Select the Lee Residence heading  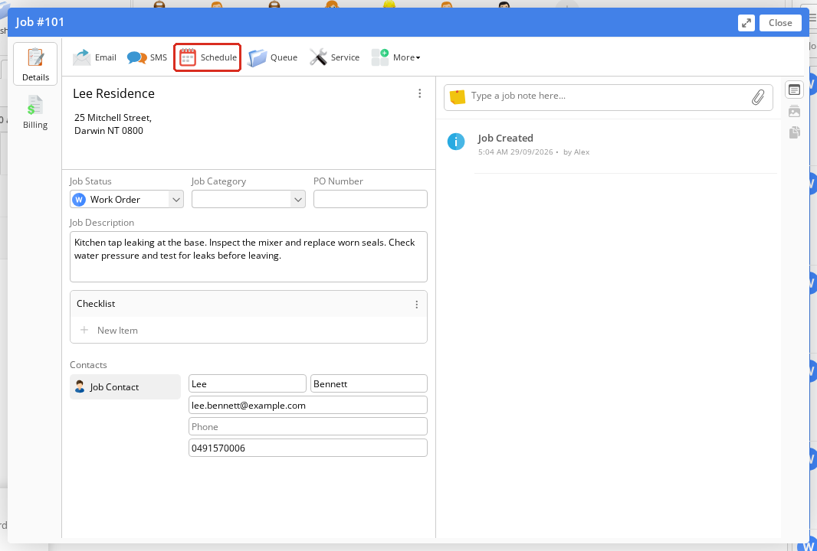tap(113, 93)
